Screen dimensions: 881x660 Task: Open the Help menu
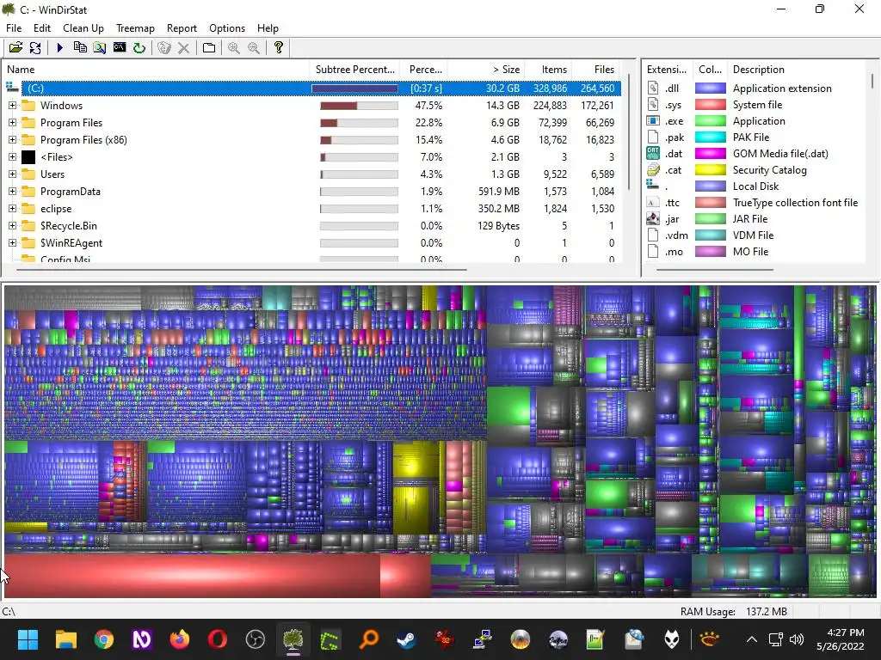(x=268, y=28)
